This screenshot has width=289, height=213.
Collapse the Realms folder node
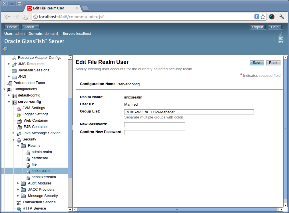(x=18, y=146)
